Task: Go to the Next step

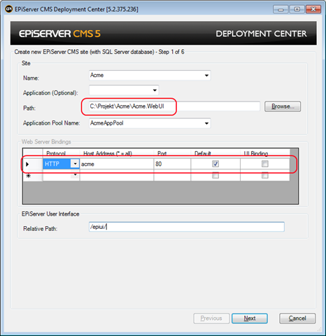Action: click(250, 318)
